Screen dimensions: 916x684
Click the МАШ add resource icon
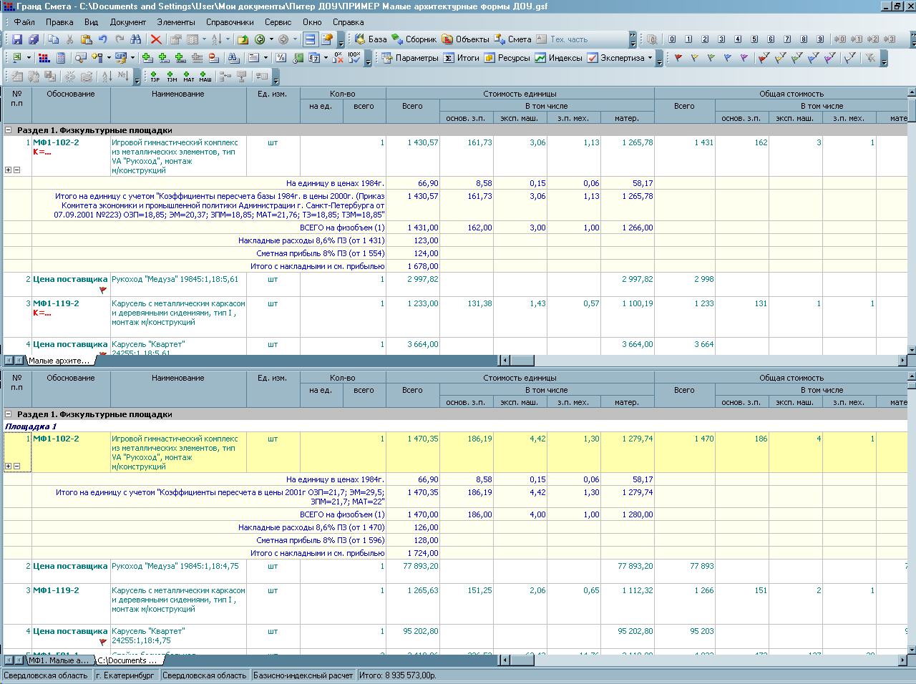pyautogui.click(x=205, y=76)
